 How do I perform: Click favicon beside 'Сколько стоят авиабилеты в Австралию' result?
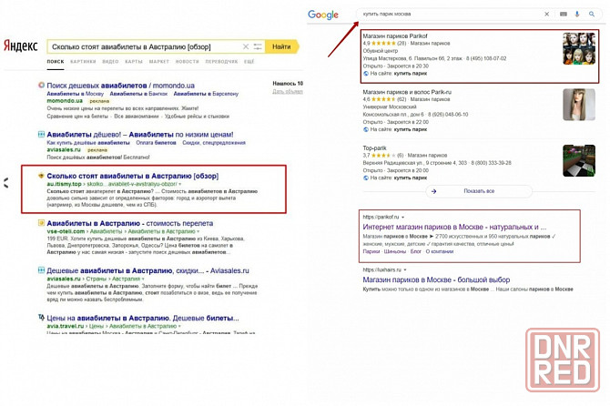coord(41,176)
